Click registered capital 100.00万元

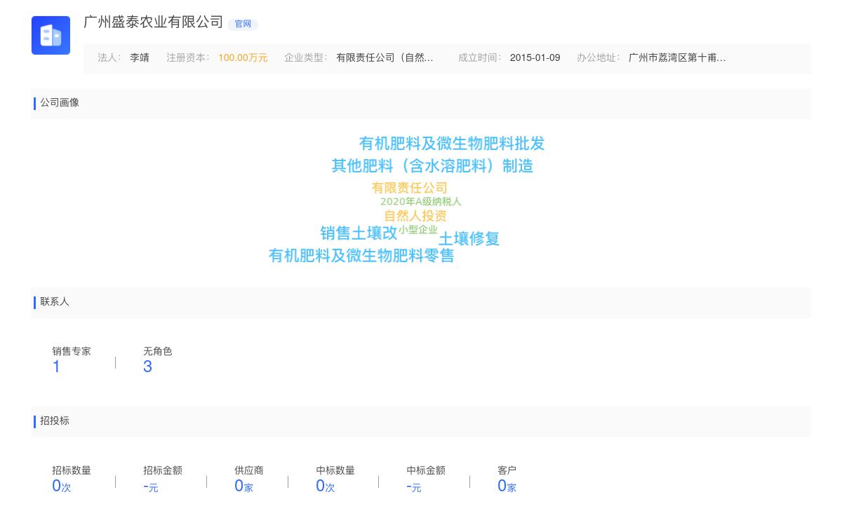[x=243, y=58]
